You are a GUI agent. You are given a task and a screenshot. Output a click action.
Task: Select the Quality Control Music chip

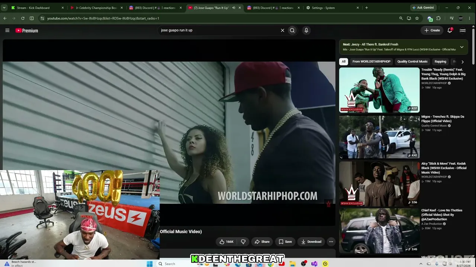(x=412, y=62)
